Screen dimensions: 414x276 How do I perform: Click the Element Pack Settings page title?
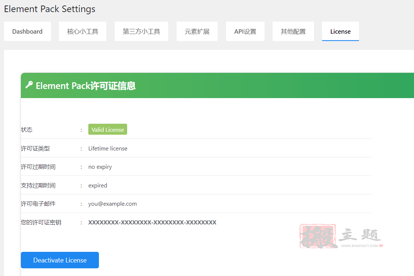coord(49,9)
